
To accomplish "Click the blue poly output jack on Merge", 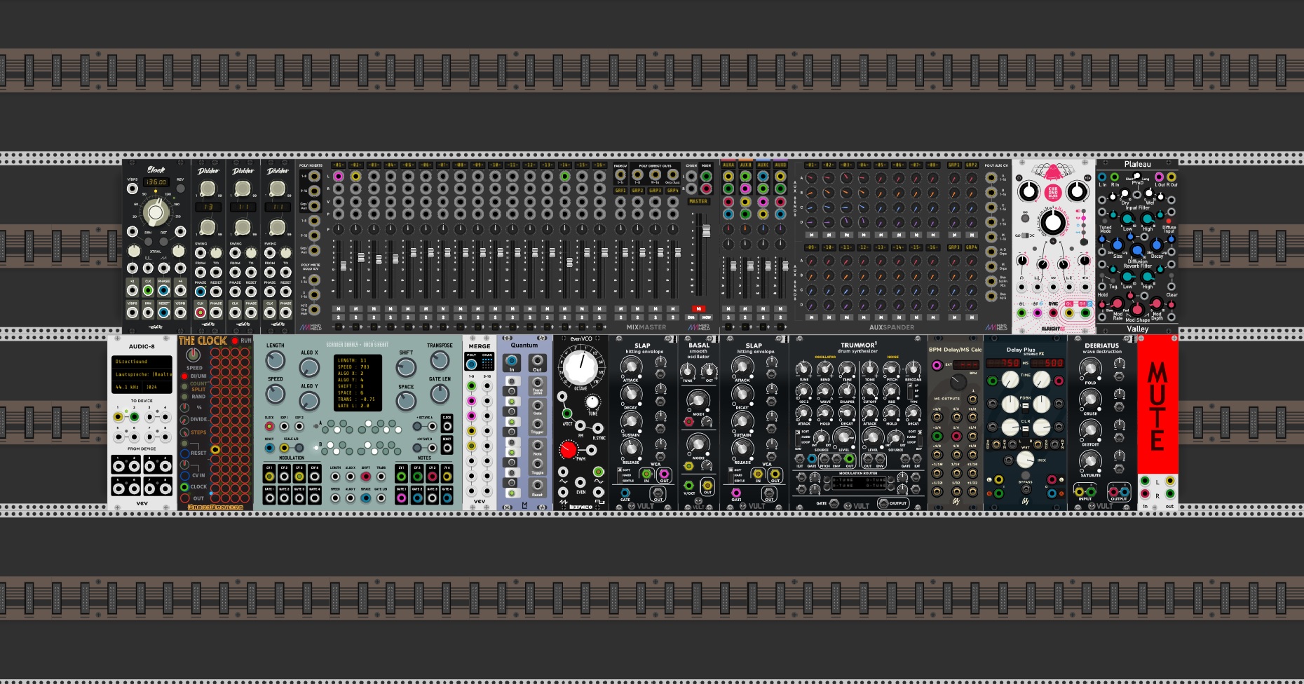I will click(471, 364).
